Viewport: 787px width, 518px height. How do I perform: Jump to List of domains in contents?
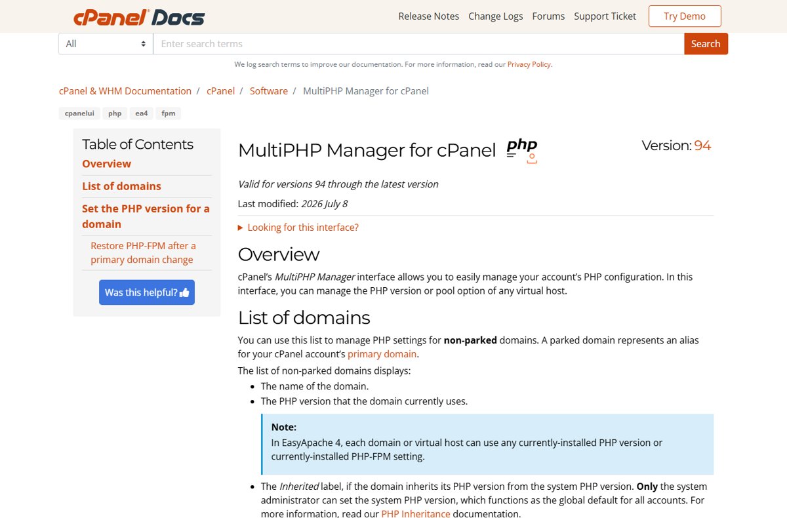[121, 186]
